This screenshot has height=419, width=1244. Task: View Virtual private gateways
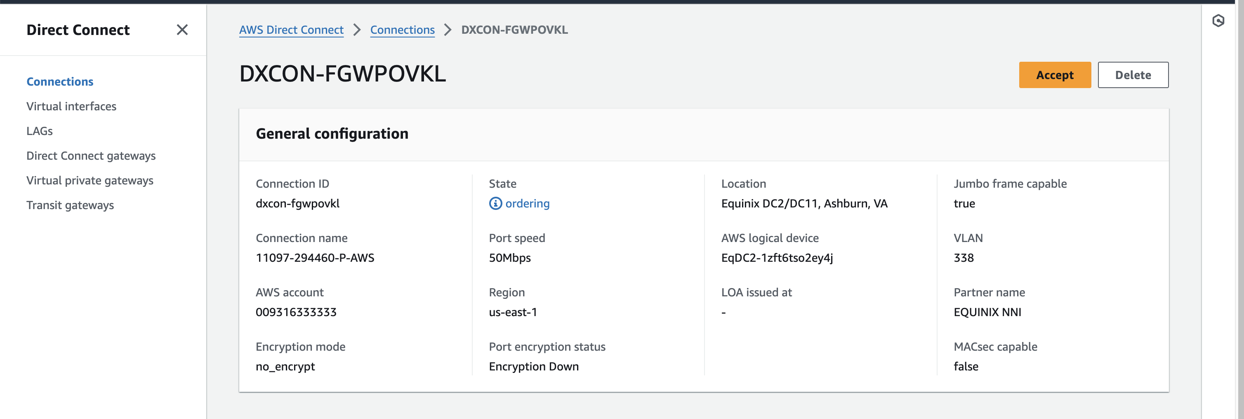click(90, 180)
